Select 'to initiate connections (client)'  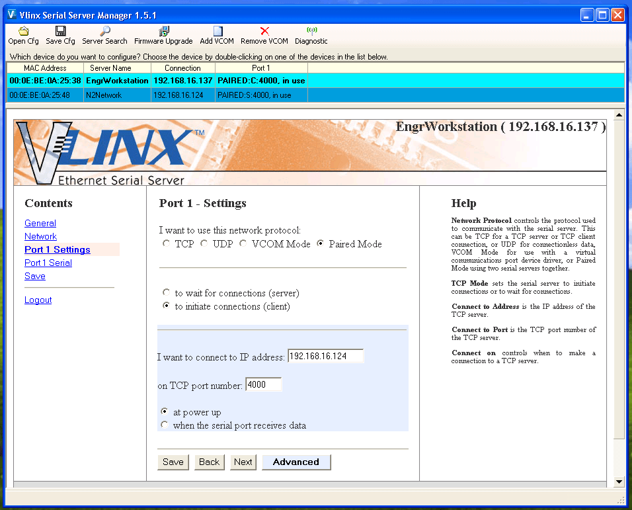point(166,306)
